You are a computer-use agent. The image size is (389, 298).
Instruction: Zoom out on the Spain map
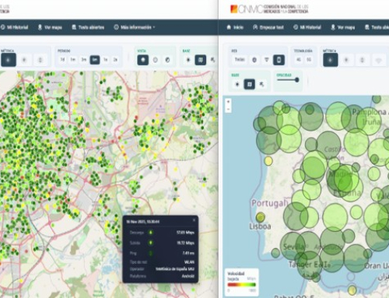[228, 109]
